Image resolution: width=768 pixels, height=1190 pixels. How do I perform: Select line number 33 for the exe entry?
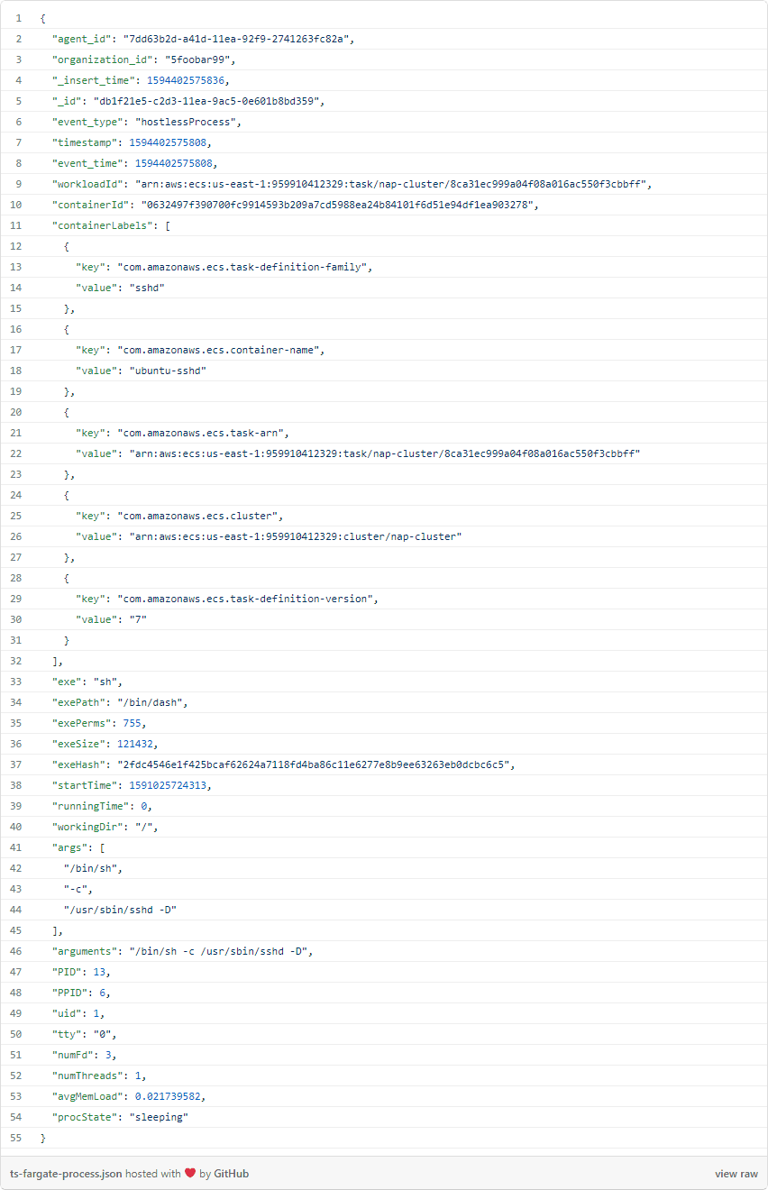18,682
